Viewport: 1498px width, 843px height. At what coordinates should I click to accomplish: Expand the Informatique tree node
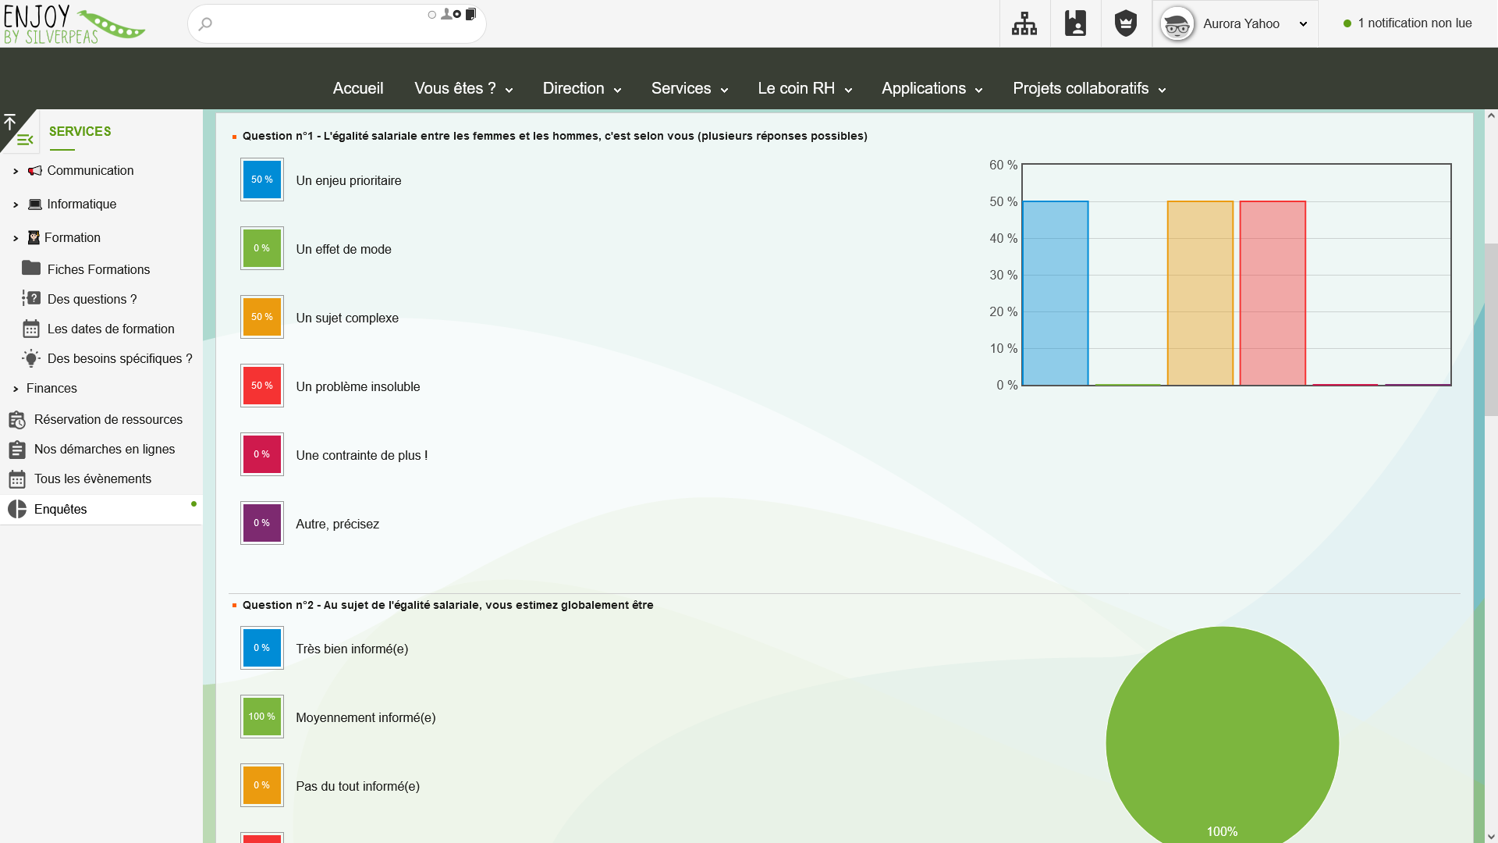tap(16, 205)
